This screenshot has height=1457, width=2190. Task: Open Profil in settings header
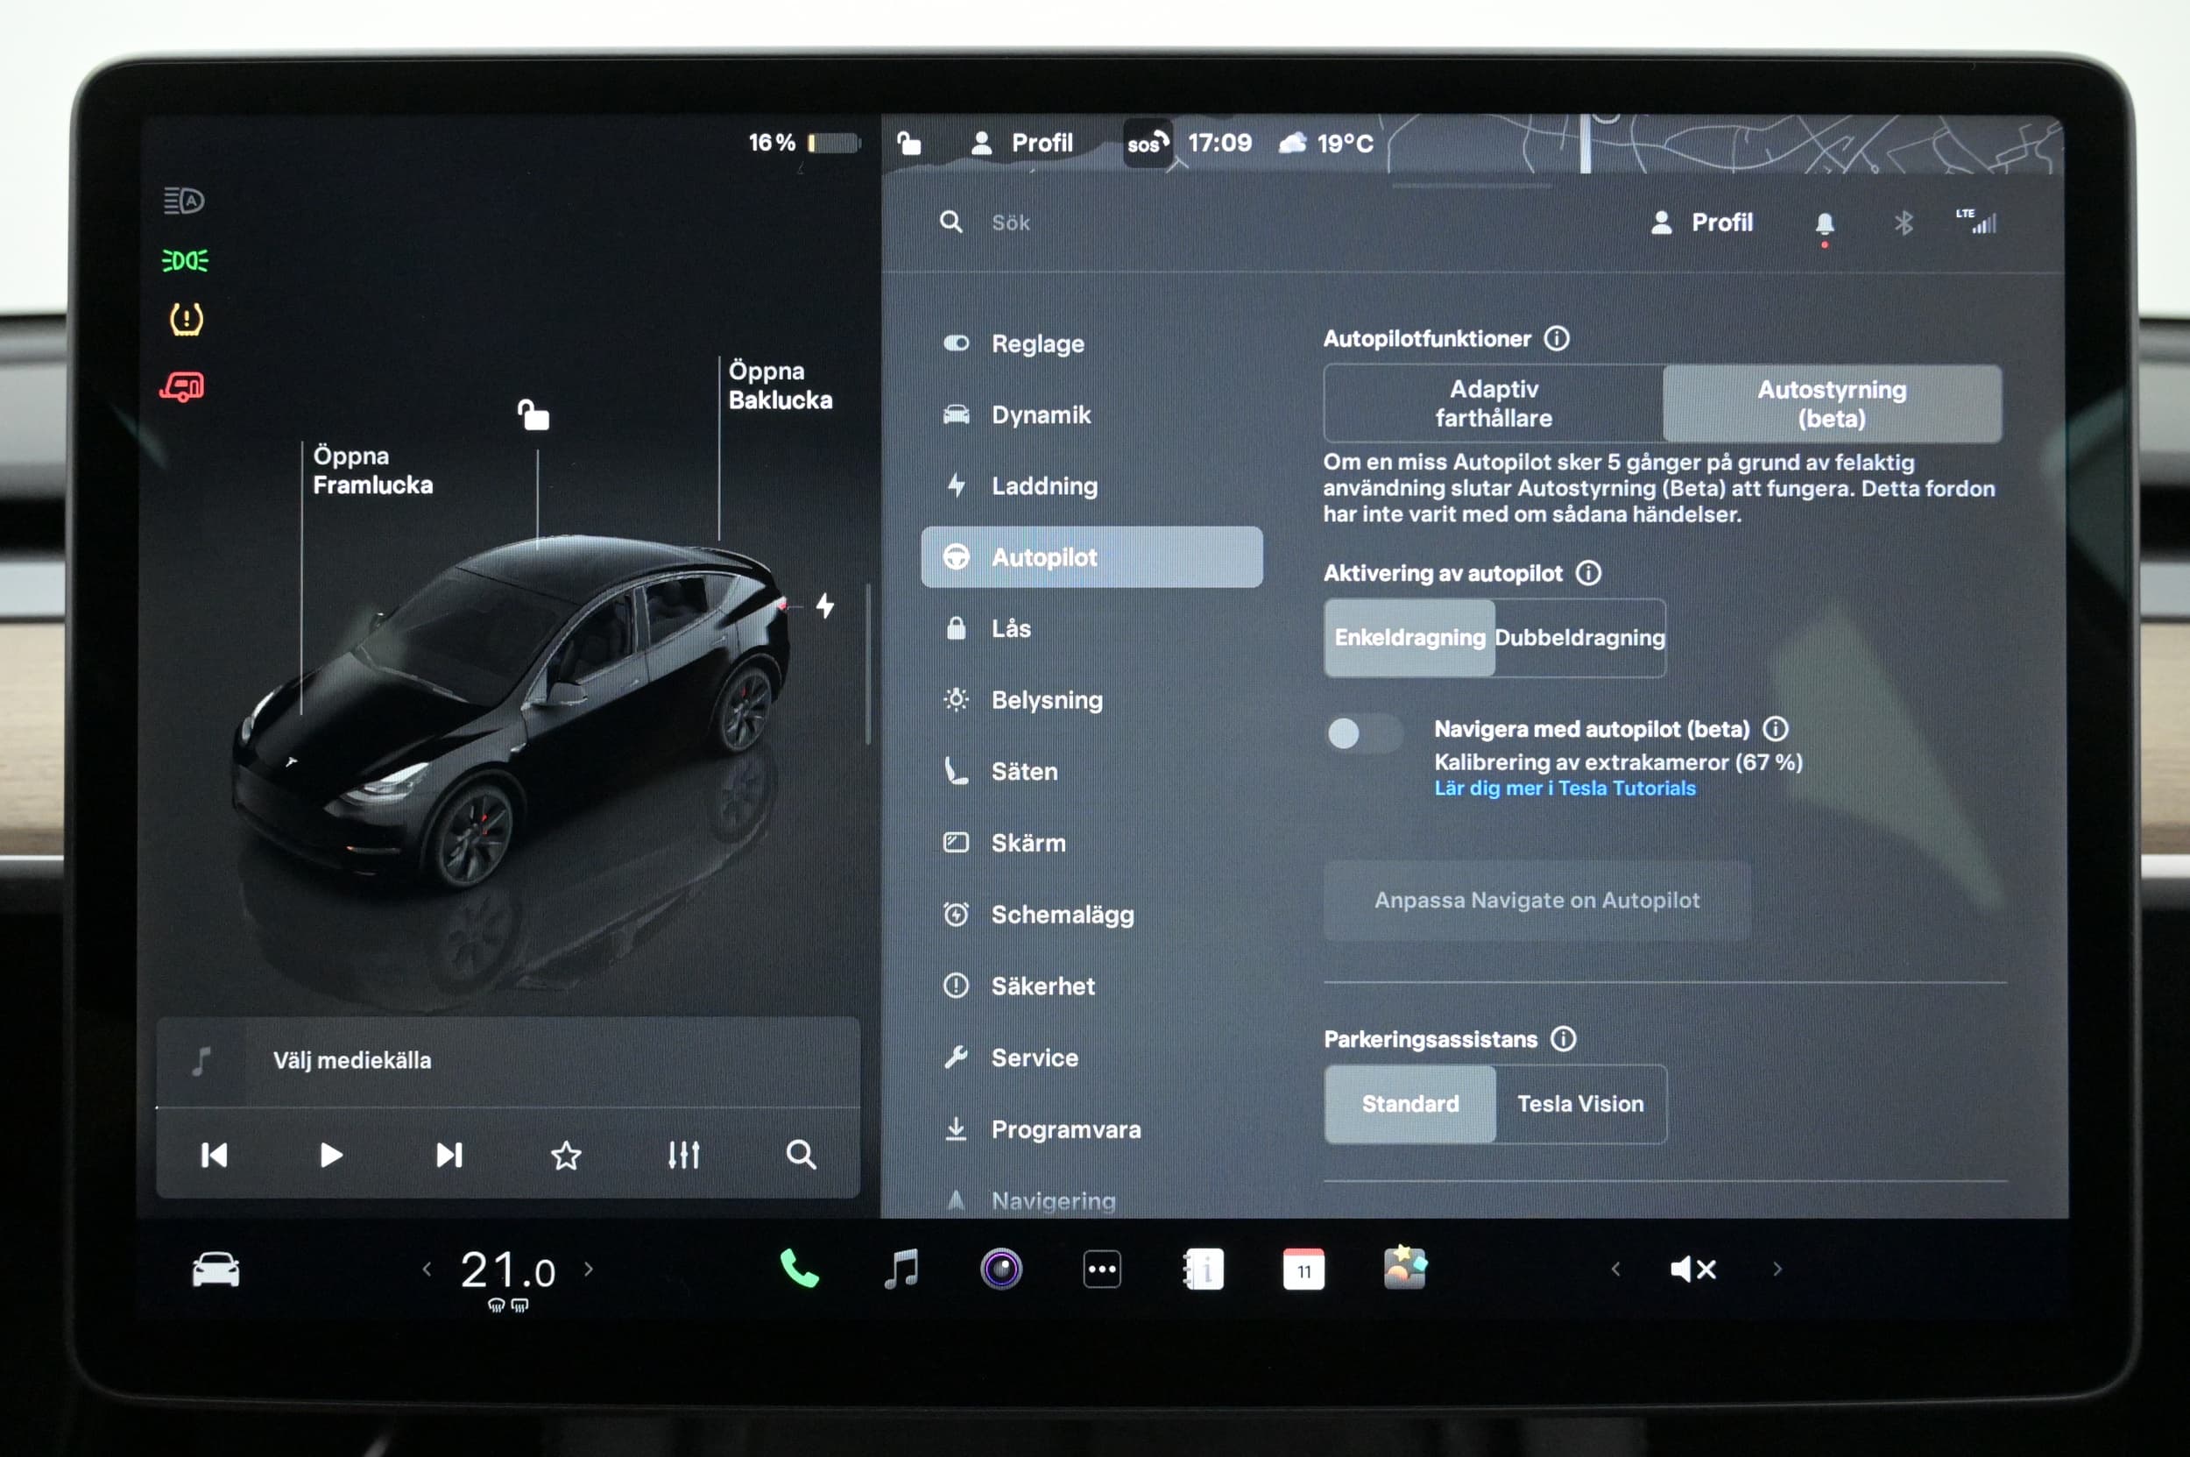click(x=1701, y=222)
